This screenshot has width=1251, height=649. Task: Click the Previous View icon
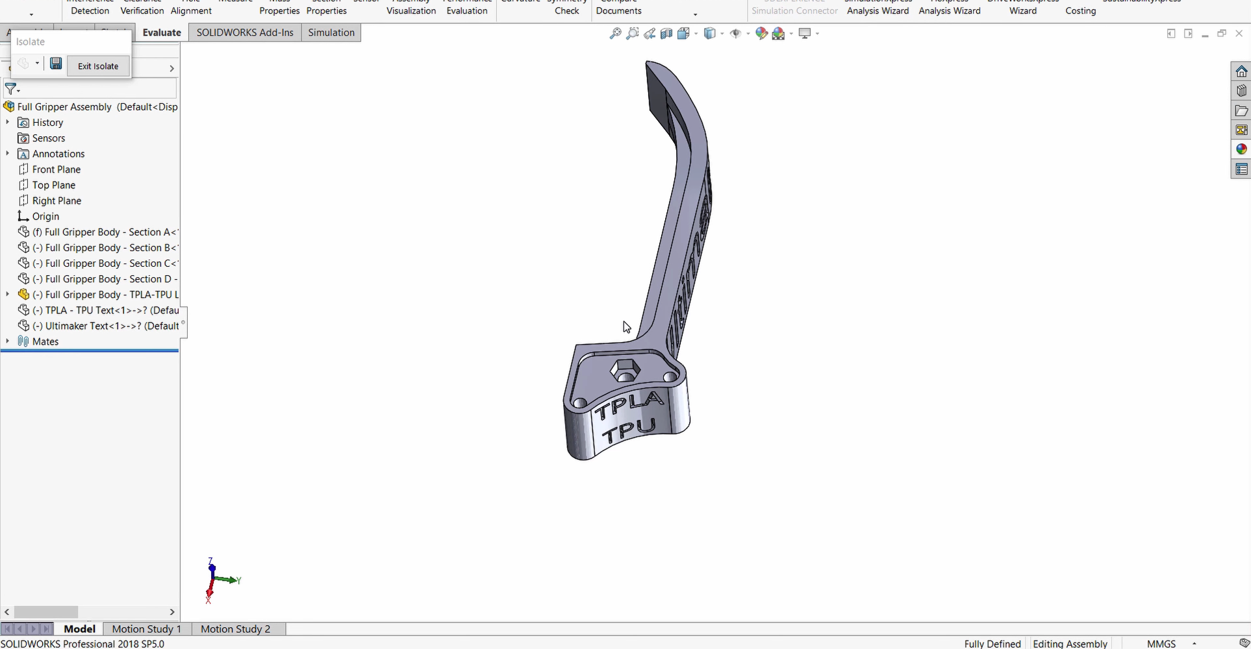click(650, 33)
